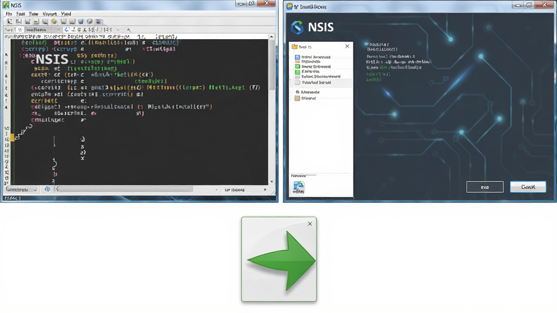Viewport: 557px width, 313px height.
Task: Click the dark 'exe' button in the installer
Action: click(485, 187)
